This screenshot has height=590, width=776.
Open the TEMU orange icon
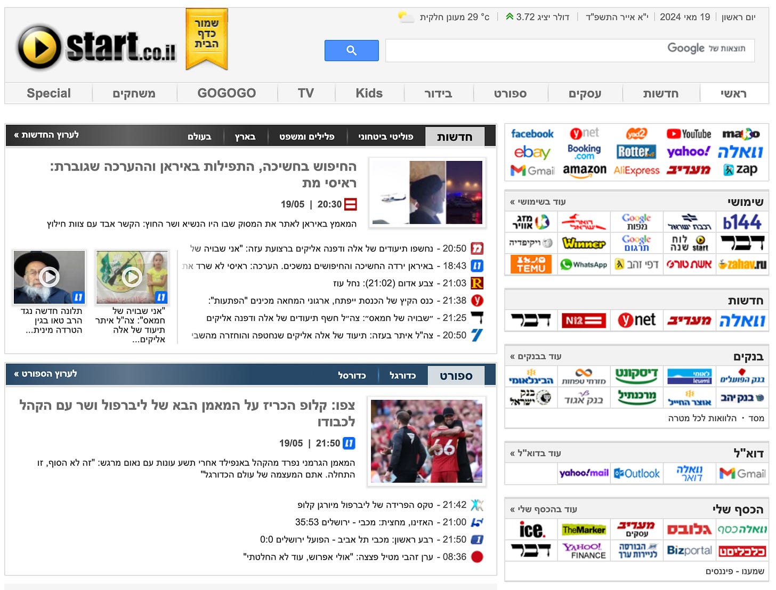coord(531,264)
